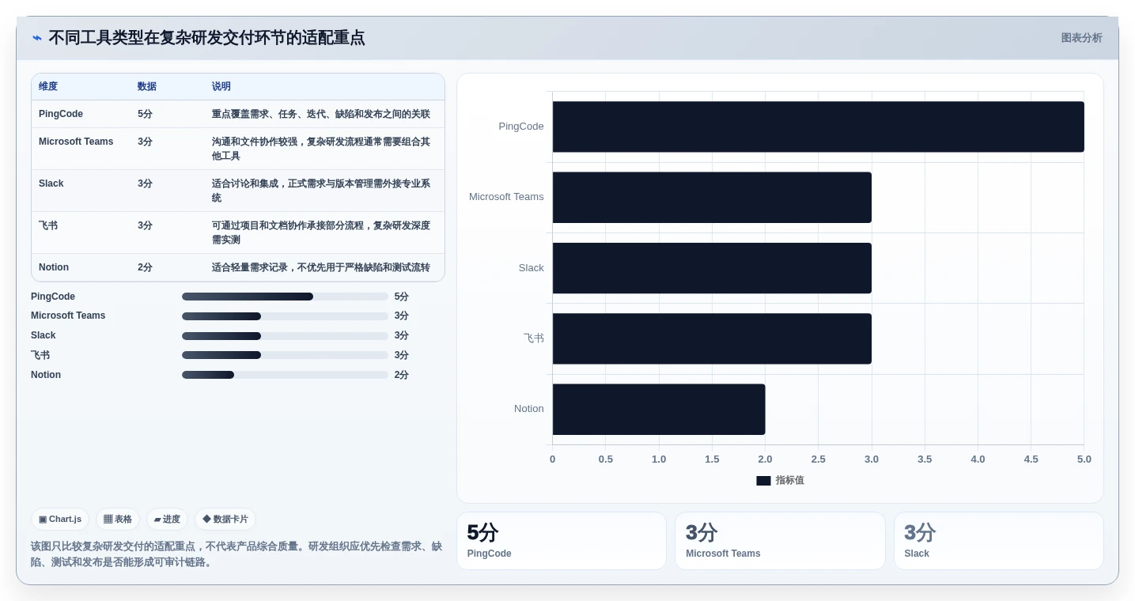Screen dimensions: 1135x601
Task: Click the Microsoft Teams y-axis label on chart
Action: [506, 197]
